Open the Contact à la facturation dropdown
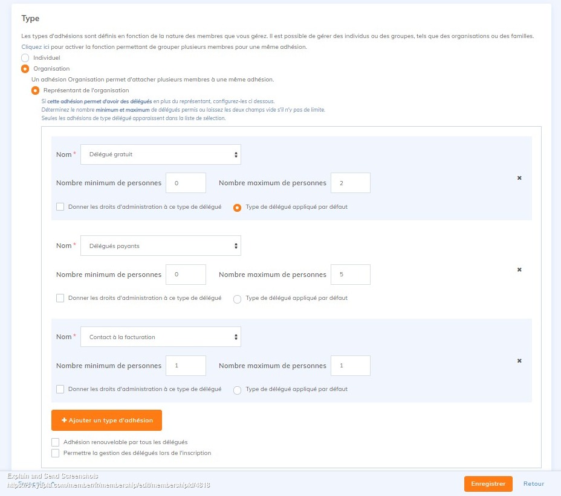The height and width of the screenshot is (496, 561). coord(161,337)
